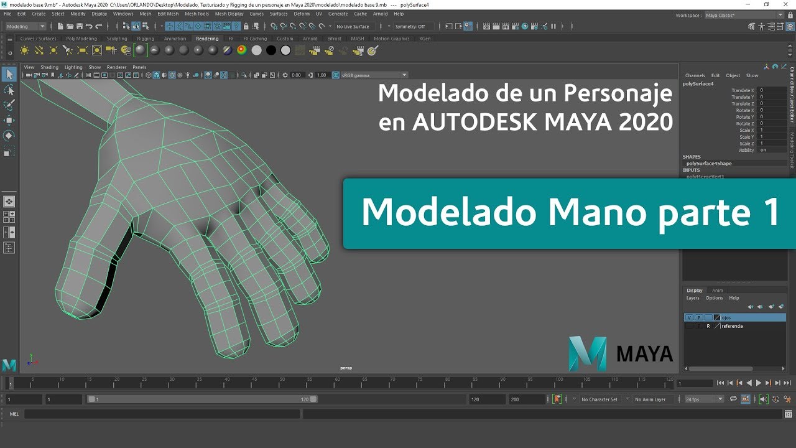This screenshot has width=796, height=448.
Task: Click the Set Key bookmark icon by the range slider
Action: [557, 399]
